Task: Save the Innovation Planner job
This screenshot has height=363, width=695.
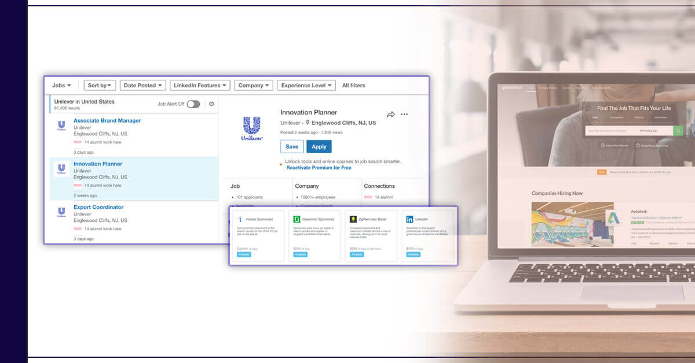Action: pos(292,147)
